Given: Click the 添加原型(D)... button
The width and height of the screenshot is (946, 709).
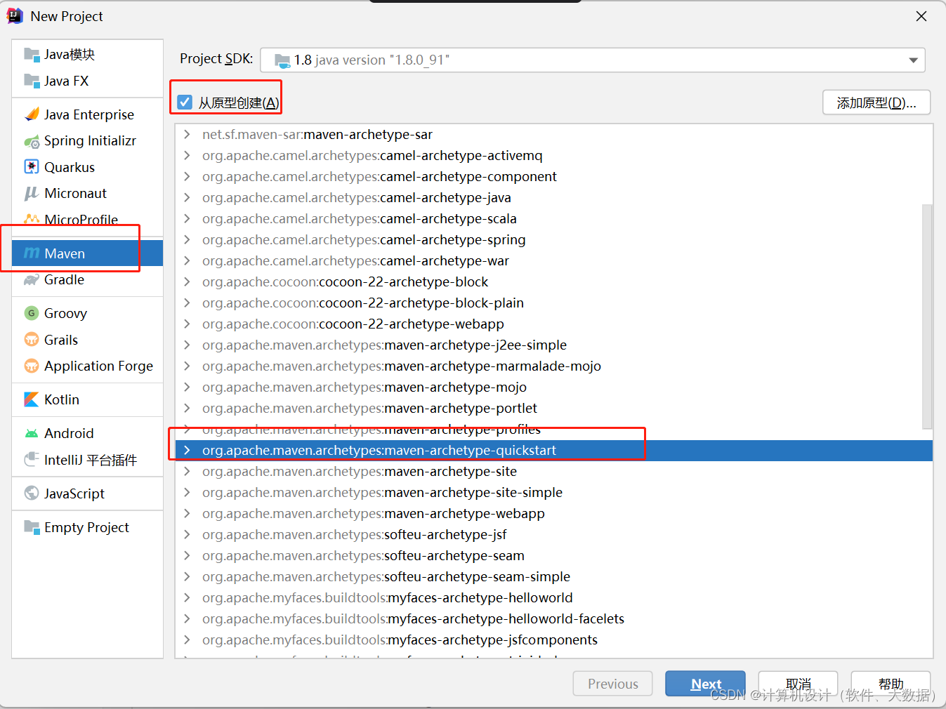Looking at the screenshot, I should [x=876, y=102].
